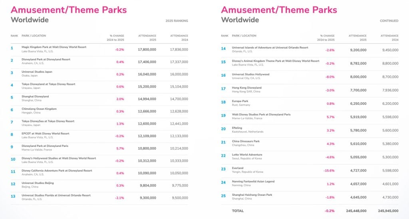This screenshot has width=409, height=219.
Task: Select the -15.6% change for Everland
Action: 329,171
